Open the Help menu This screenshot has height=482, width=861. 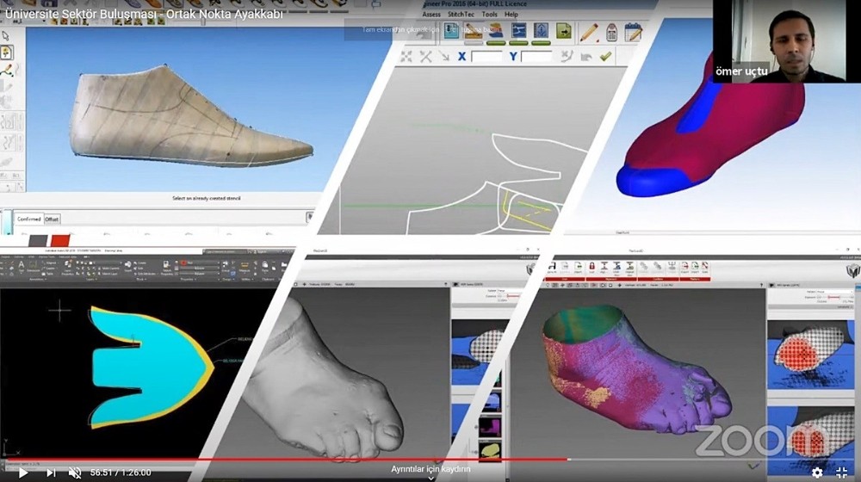[x=511, y=15]
